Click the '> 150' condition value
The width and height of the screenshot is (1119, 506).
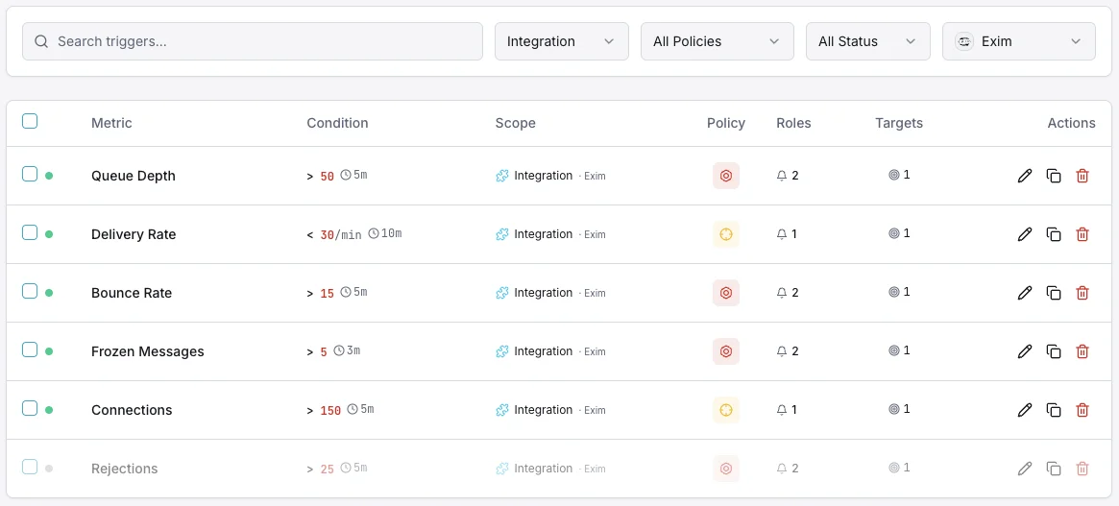[x=324, y=410]
